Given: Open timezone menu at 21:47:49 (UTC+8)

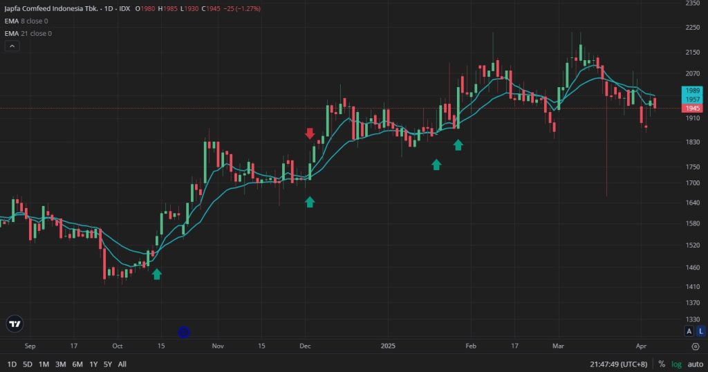Looking at the screenshot, I should click(x=618, y=364).
